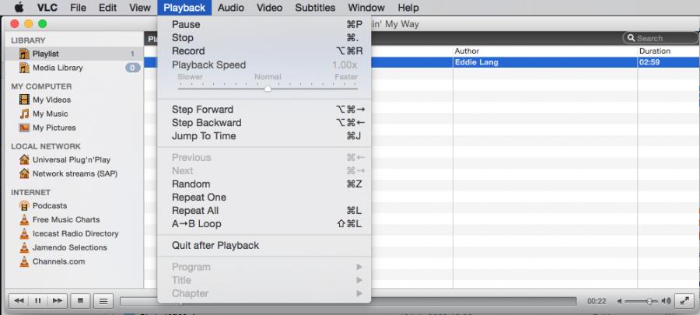Viewport: 700px width, 315px height.
Task: Click the playlist Search field
Action: pyautogui.click(x=660, y=38)
